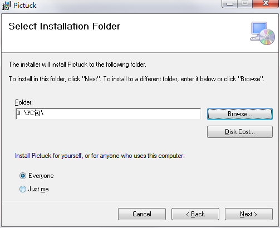Go to the previous step with Back
The width and height of the screenshot is (280, 228).
pyautogui.click(x=195, y=214)
